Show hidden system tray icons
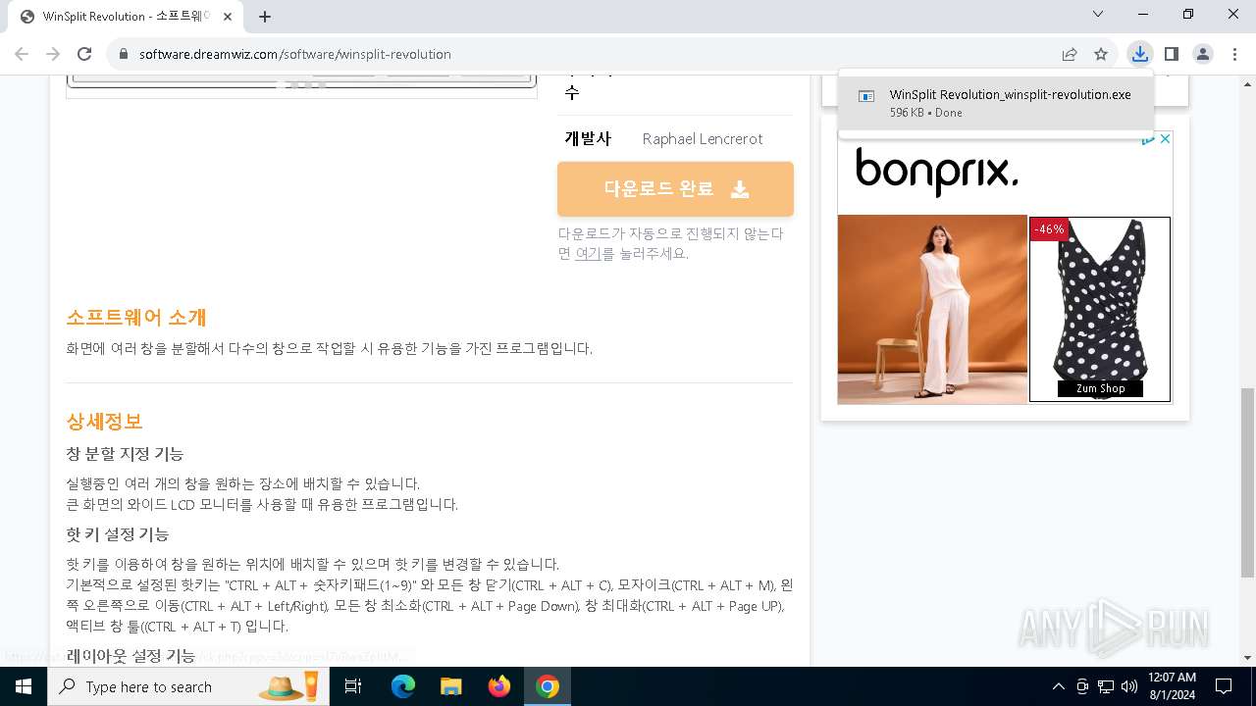Screen dimensions: 1256x706 pyautogui.click(x=1058, y=686)
